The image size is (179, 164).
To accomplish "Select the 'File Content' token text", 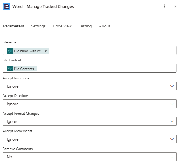I will pyautogui.click(x=23, y=69).
